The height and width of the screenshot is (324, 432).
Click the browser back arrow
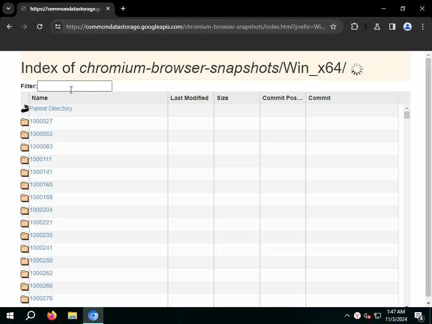click(x=9, y=27)
